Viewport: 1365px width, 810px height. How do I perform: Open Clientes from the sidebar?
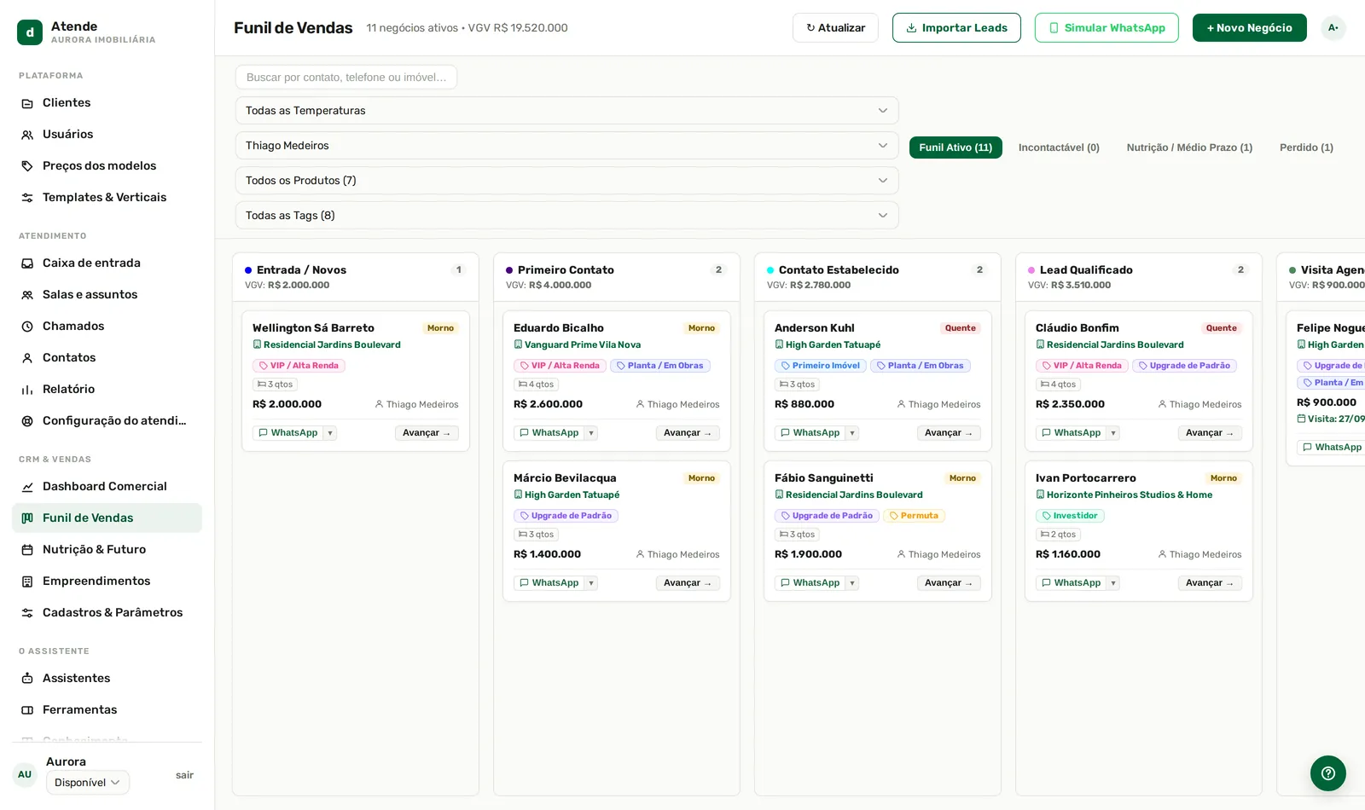click(x=107, y=102)
